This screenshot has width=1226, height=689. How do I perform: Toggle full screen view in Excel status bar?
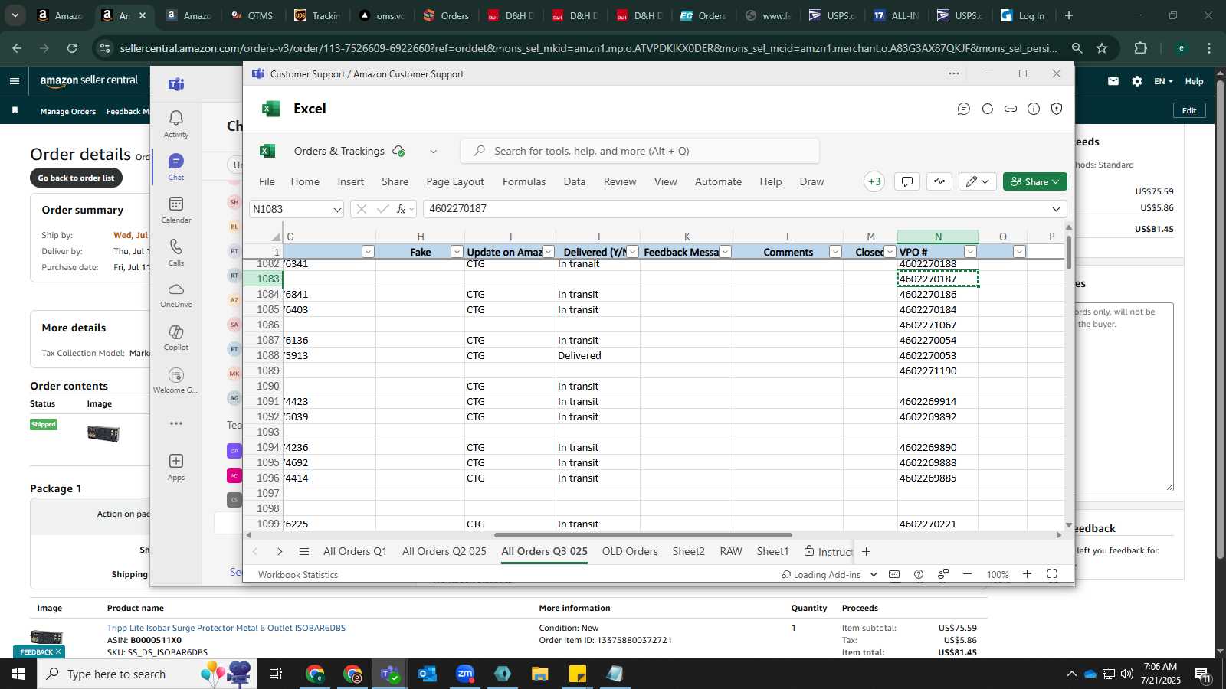click(1052, 574)
